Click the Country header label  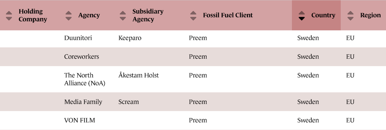pyautogui.click(x=323, y=15)
